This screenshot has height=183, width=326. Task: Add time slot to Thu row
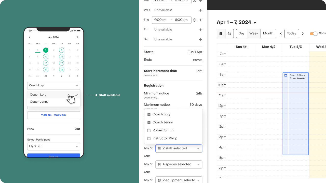coord(200,20)
